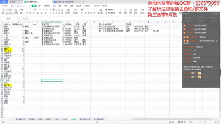This screenshot has height=124, width=221.
Task: Click the fx insert function icon
Action: 27,18
